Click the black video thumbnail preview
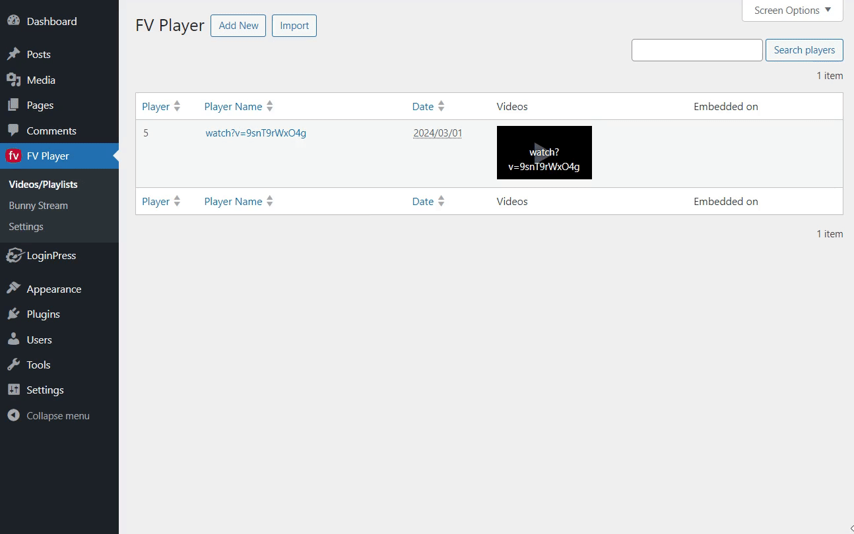The width and height of the screenshot is (854, 534). pyautogui.click(x=544, y=152)
